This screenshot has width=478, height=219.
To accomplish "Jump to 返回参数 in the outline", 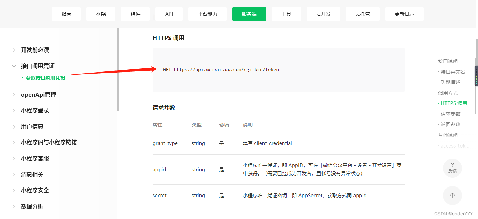I will (450, 124).
